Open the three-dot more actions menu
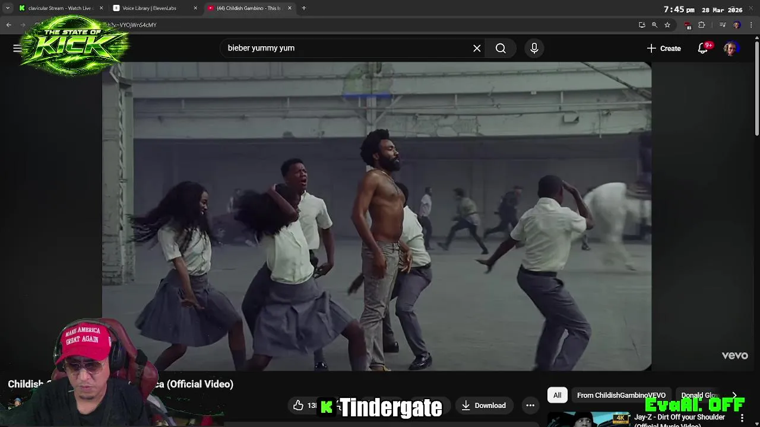 click(530, 406)
